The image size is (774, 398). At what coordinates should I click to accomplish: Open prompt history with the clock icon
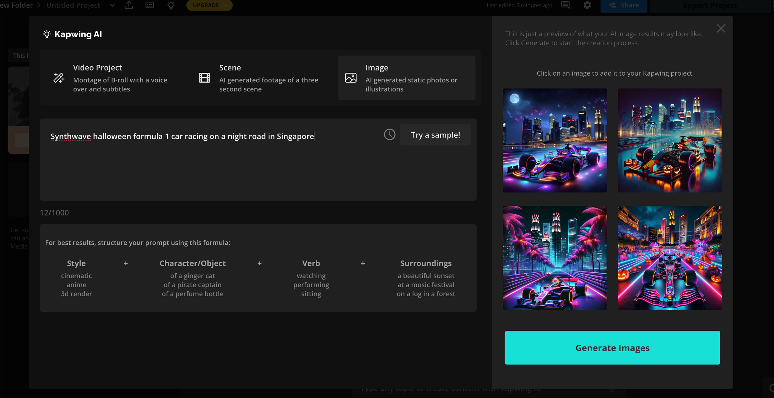389,135
